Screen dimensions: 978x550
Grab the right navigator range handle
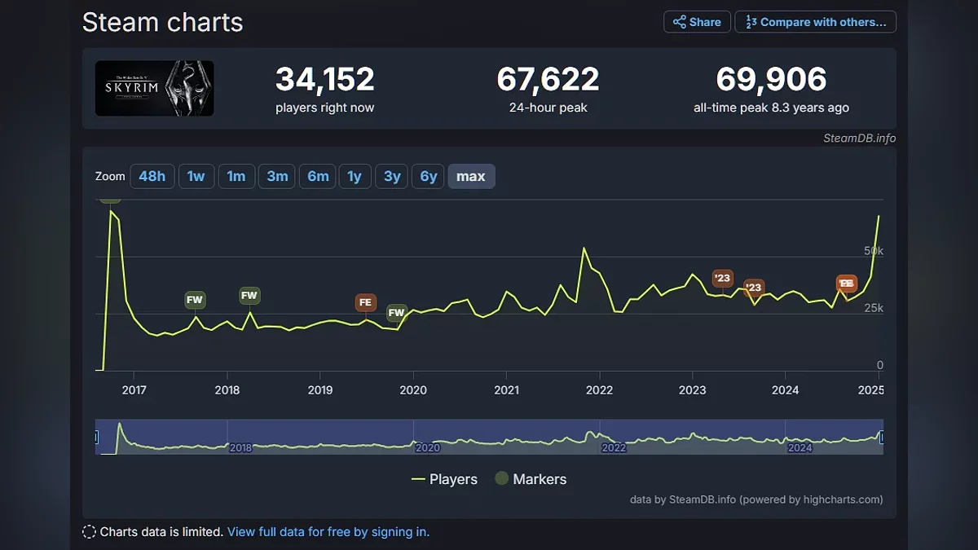pyautogui.click(x=882, y=438)
